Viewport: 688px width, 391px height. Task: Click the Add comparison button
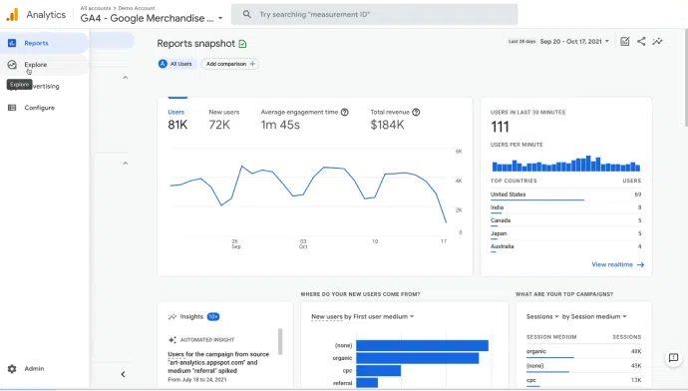pos(230,64)
